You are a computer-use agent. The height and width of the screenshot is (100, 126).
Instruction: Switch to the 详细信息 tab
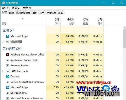51,13
